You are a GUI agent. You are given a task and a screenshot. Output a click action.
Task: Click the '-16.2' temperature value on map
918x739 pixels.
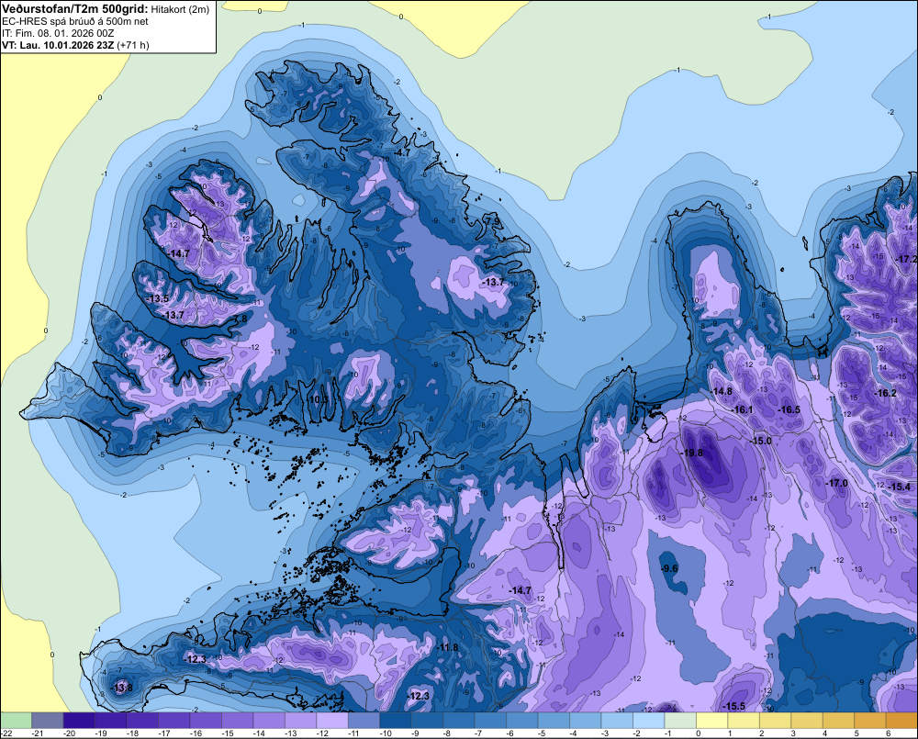pos(885,393)
